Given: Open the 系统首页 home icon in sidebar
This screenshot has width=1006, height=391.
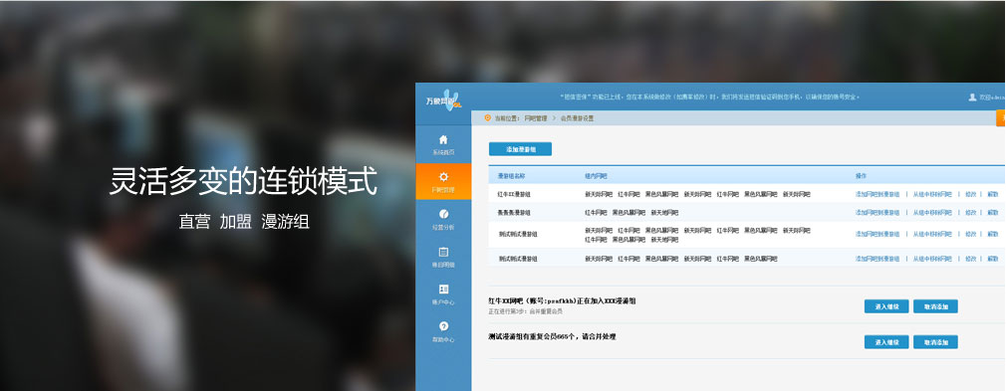Looking at the screenshot, I should [443, 139].
